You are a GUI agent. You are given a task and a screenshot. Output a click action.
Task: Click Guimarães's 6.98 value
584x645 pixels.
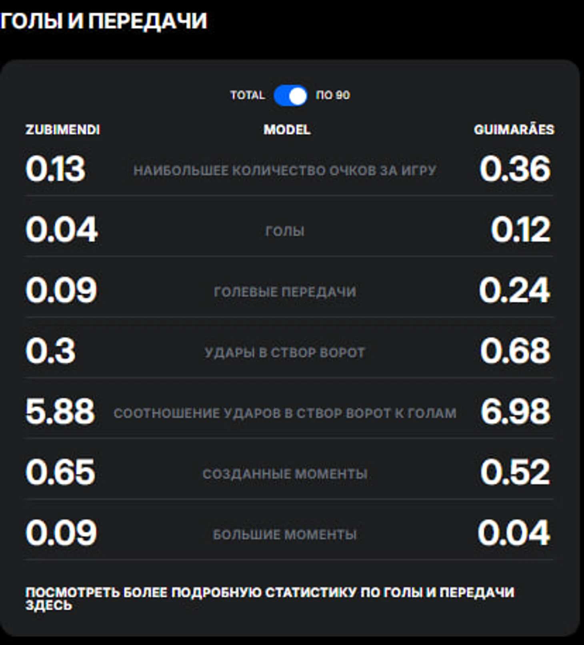[x=515, y=411]
